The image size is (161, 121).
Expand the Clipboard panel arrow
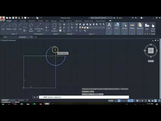click(140, 34)
